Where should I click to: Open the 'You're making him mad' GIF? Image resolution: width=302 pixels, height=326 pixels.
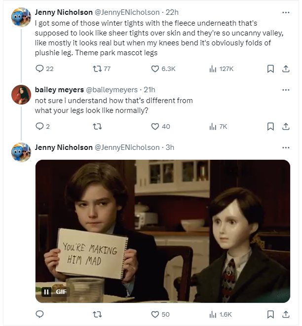tap(163, 231)
